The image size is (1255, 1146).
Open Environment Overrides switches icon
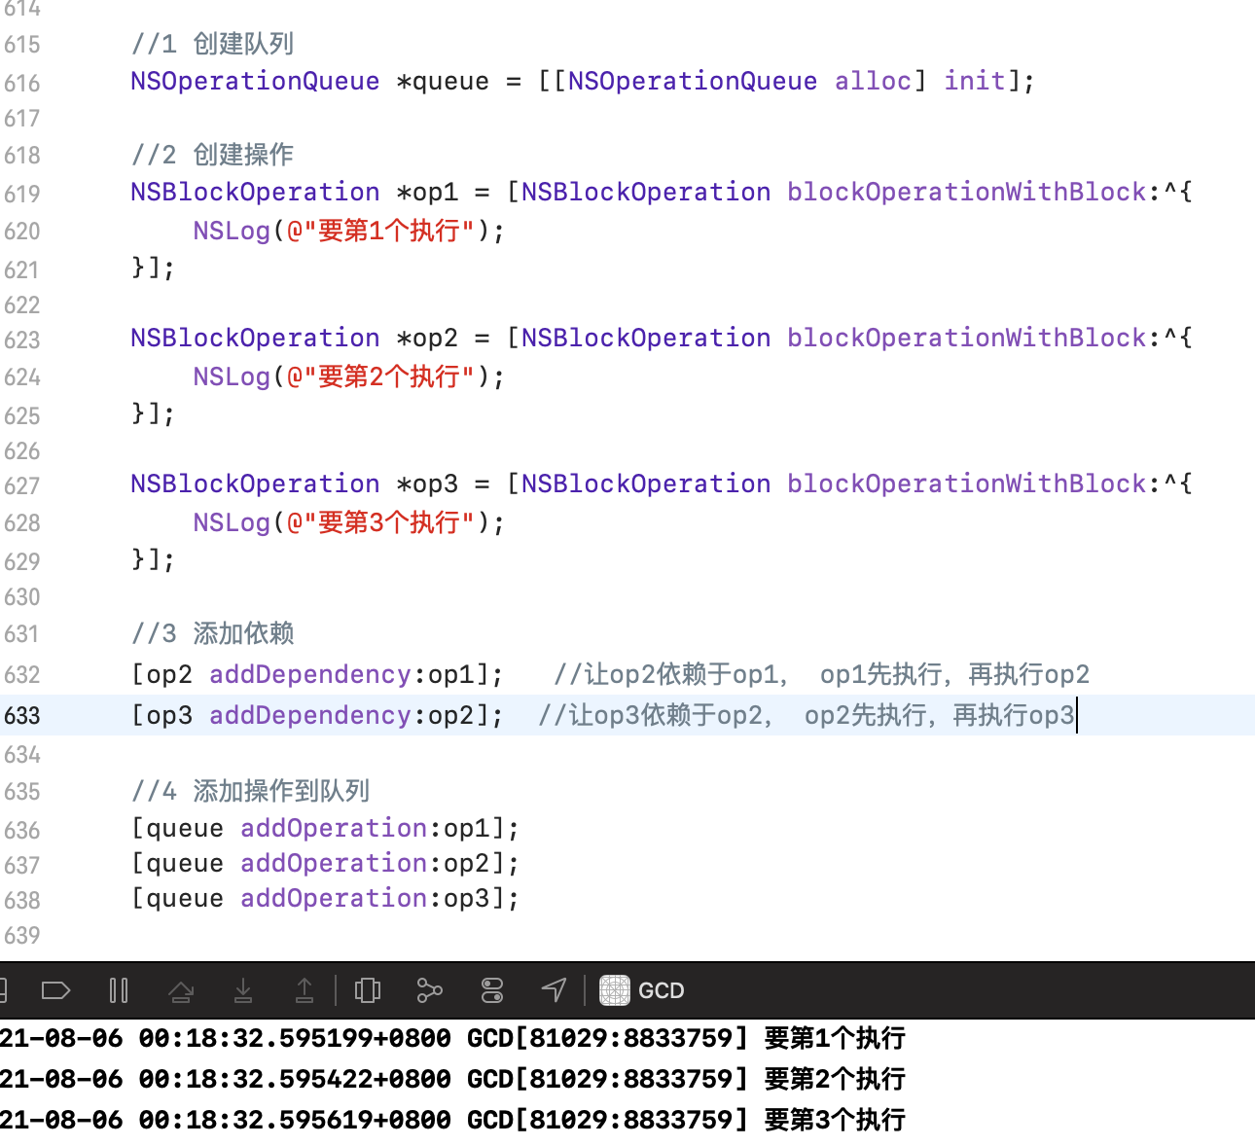coord(492,990)
